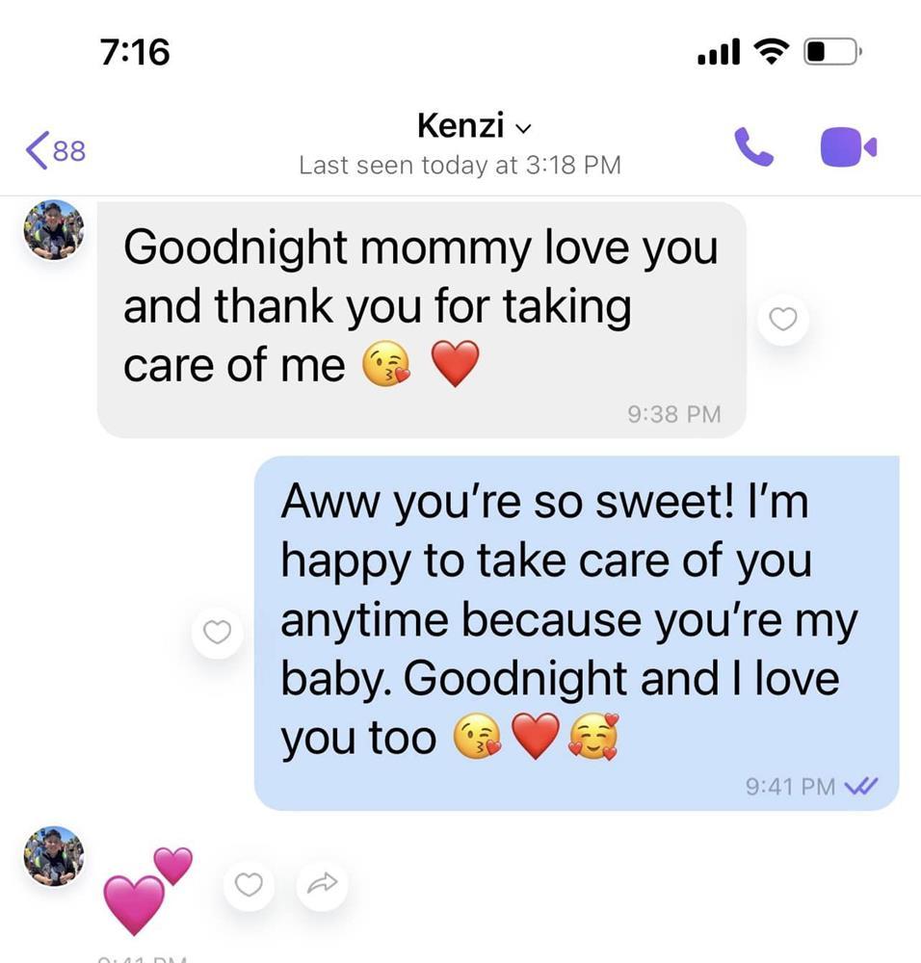Start a video call with Kenzi
The width and height of the screenshot is (921, 963).
pyautogui.click(x=849, y=146)
